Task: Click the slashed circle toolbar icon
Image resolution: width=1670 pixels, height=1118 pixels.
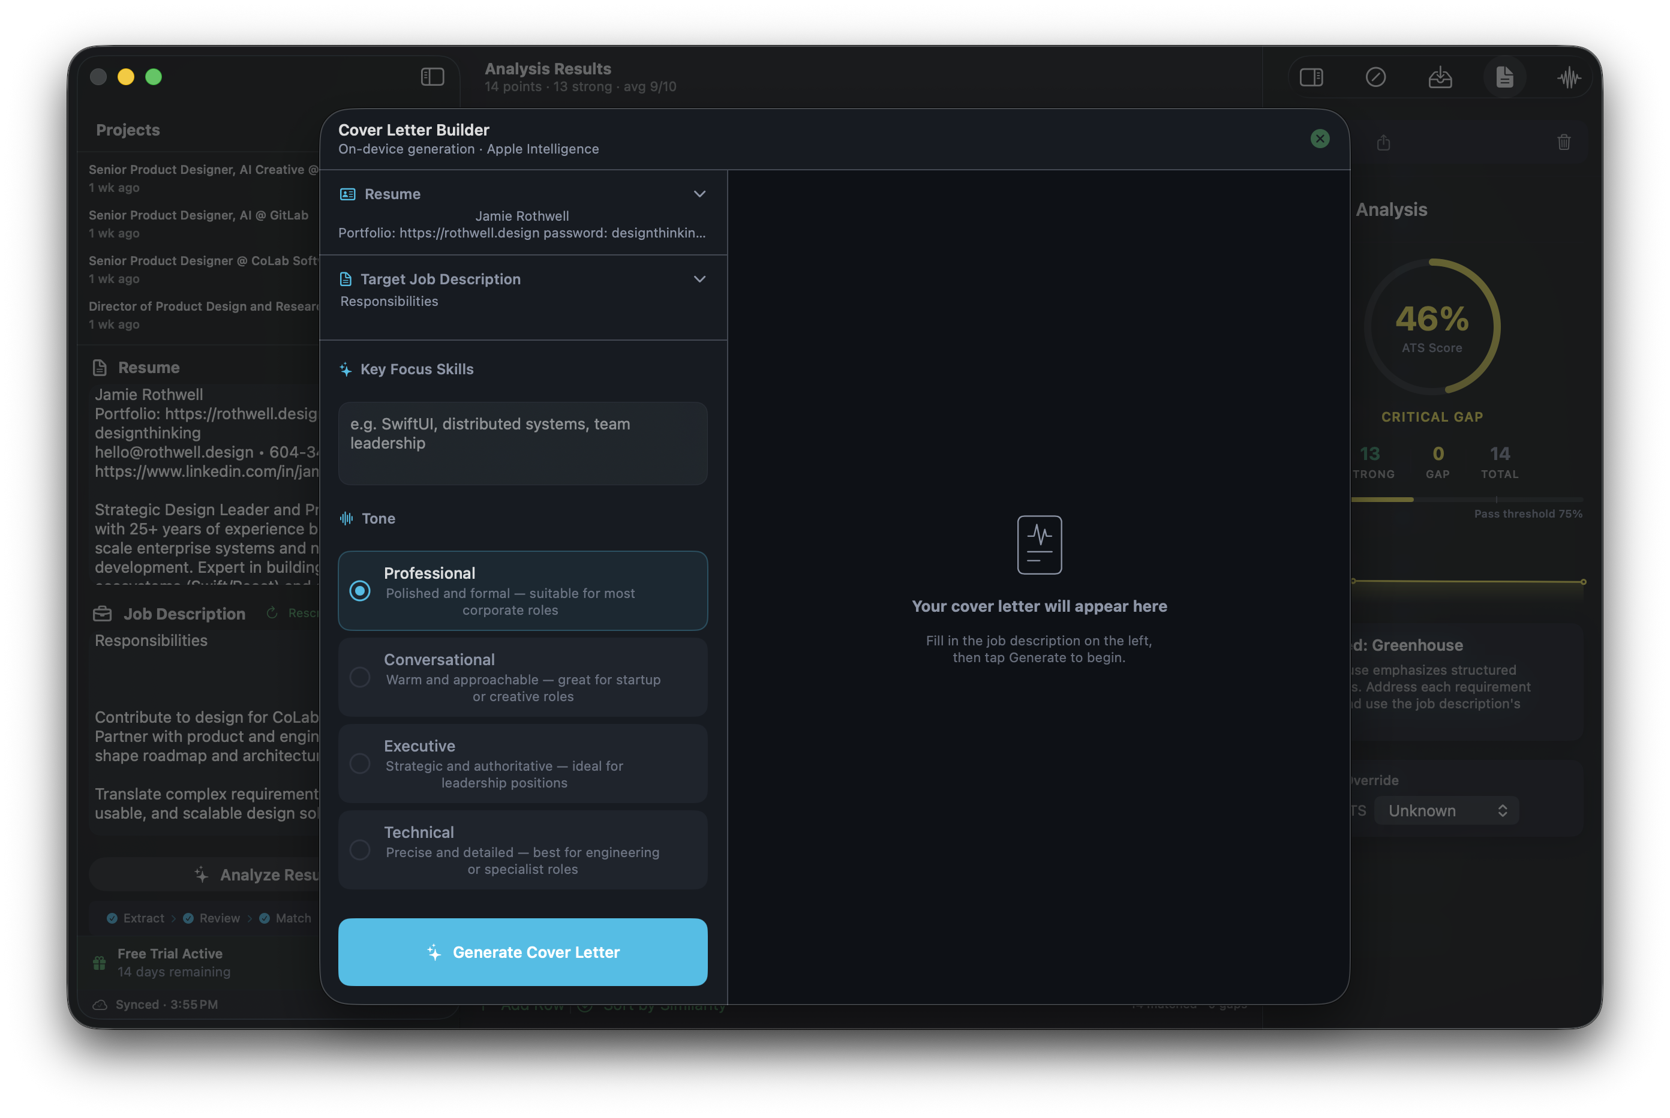Action: tap(1375, 77)
